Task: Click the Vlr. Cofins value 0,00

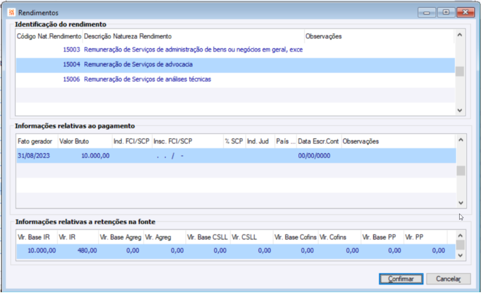Action: coord(352,251)
